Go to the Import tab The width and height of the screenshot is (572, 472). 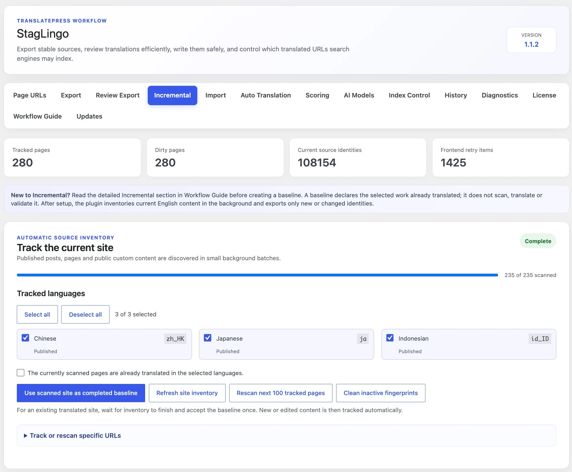216,95
